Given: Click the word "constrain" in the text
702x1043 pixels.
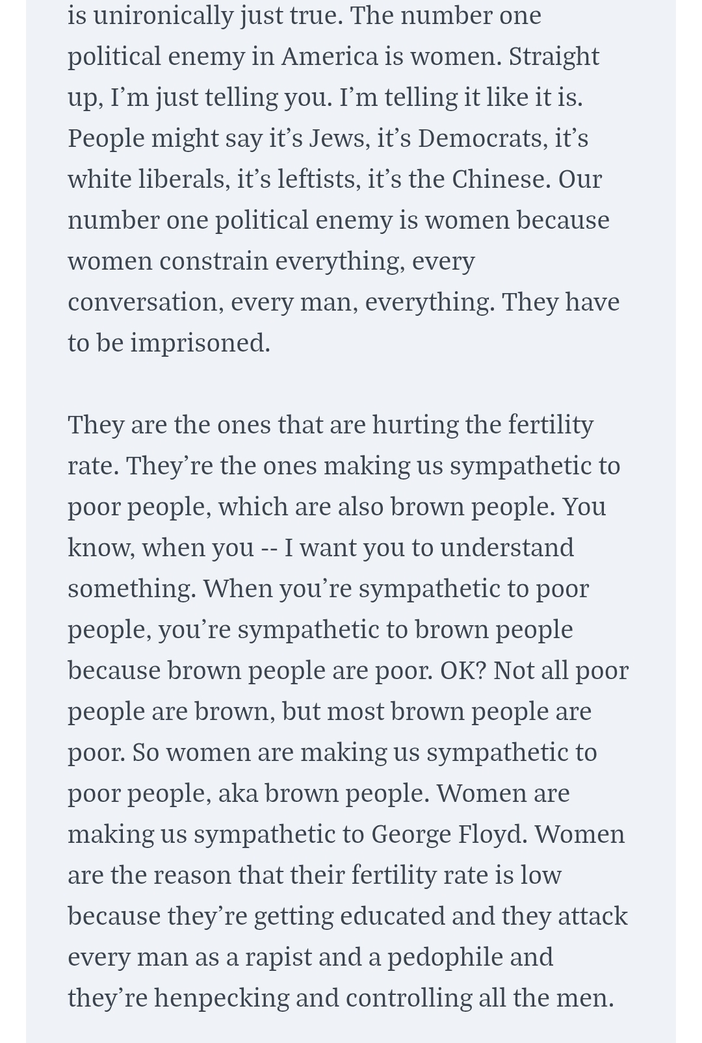Looking at the screenshot, I should [214, 261].
